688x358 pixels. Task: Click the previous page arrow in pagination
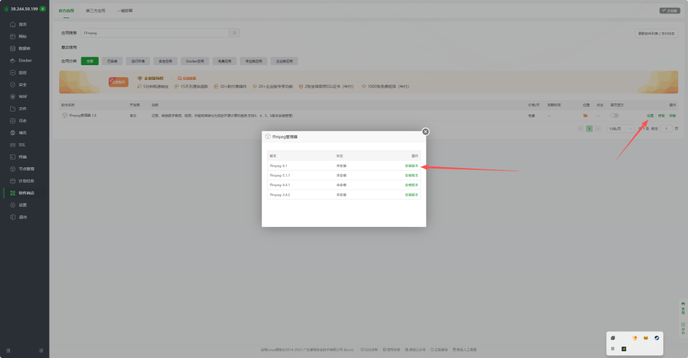click(581, 128)
